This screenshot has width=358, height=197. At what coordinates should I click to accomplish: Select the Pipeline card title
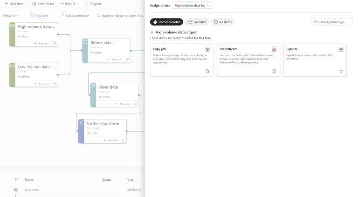(292, 49)
